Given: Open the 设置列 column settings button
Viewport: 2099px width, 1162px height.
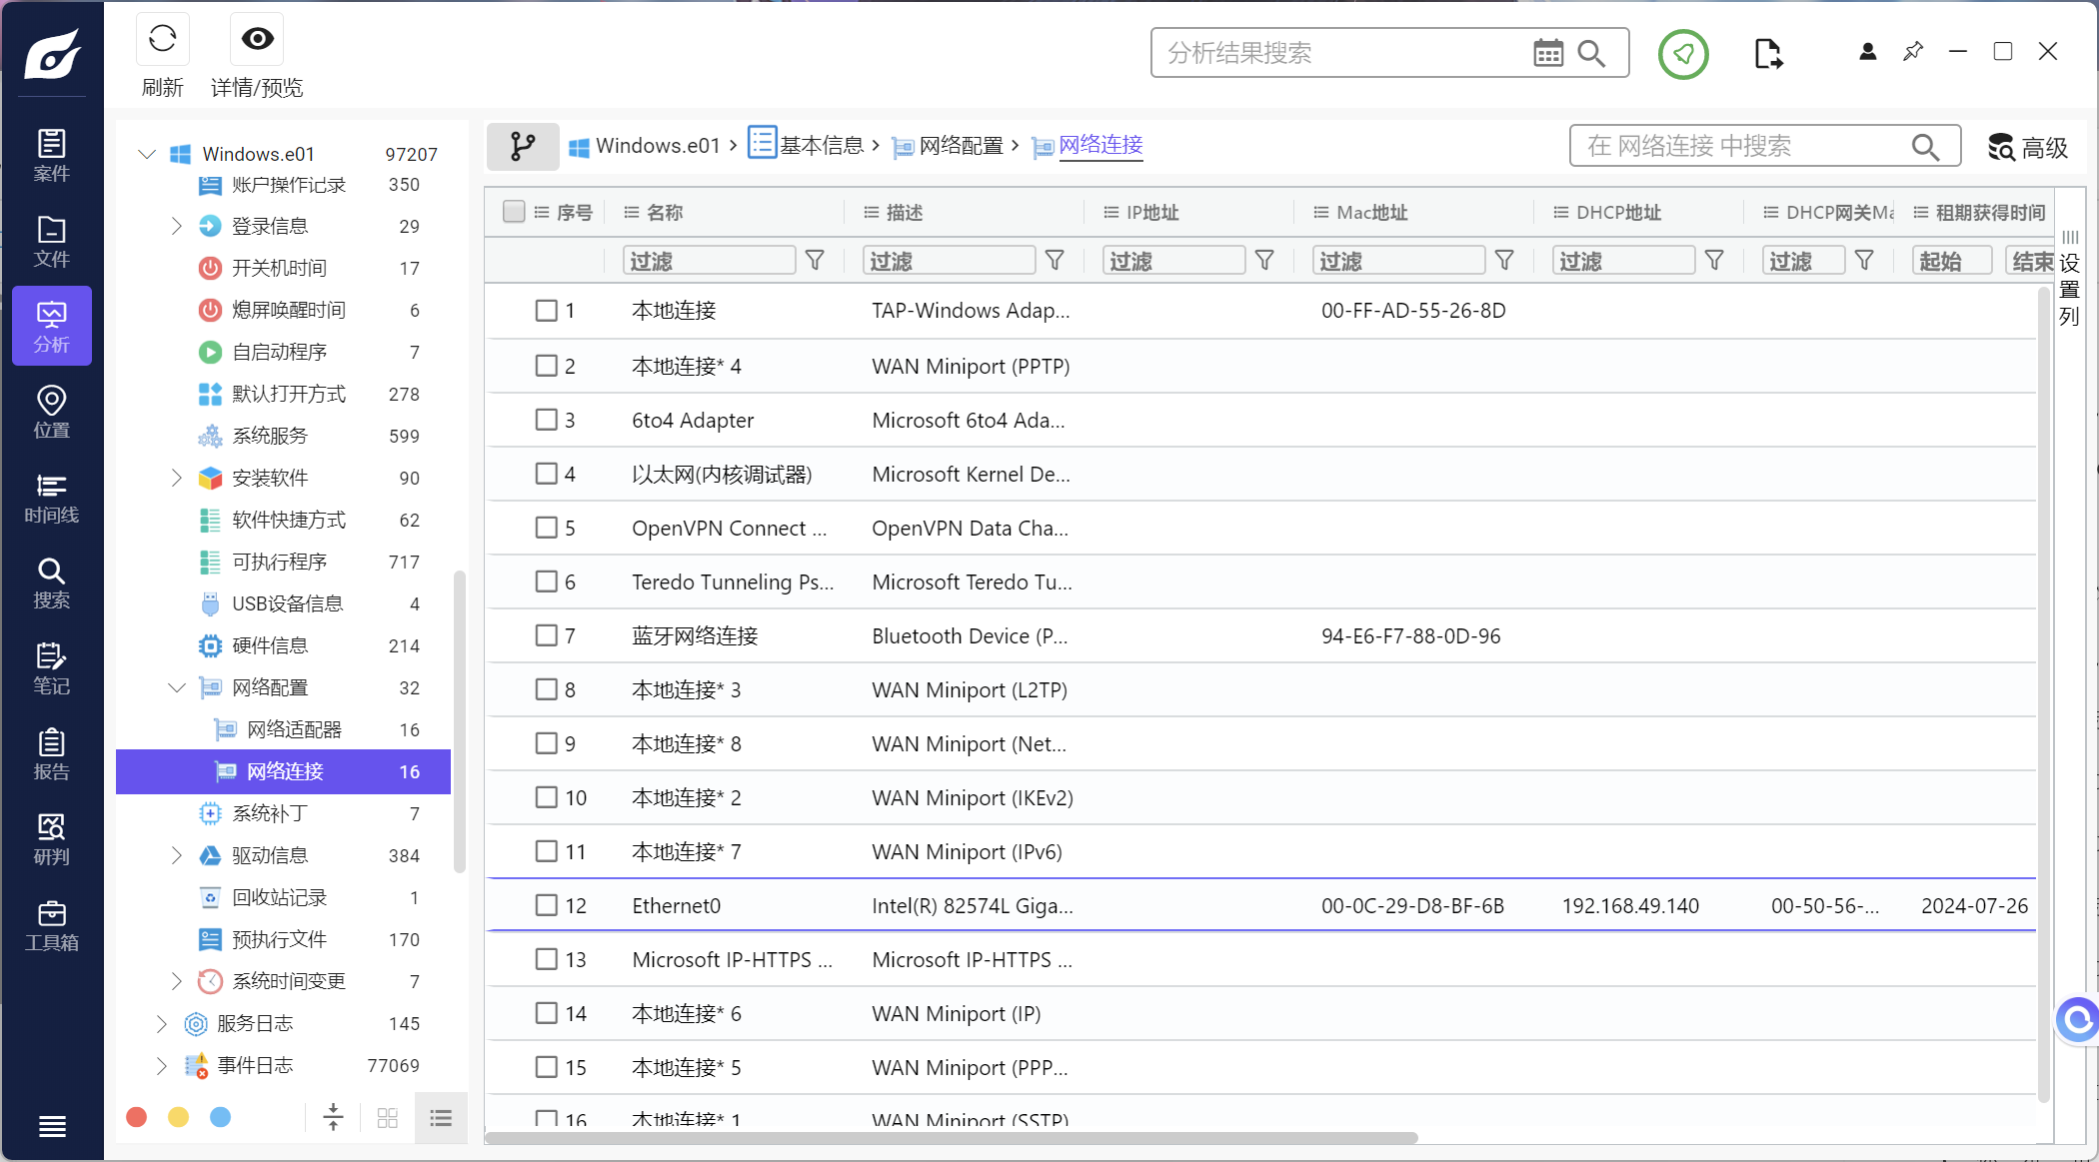Looking at the screenshot, I should pos(2069,280).
